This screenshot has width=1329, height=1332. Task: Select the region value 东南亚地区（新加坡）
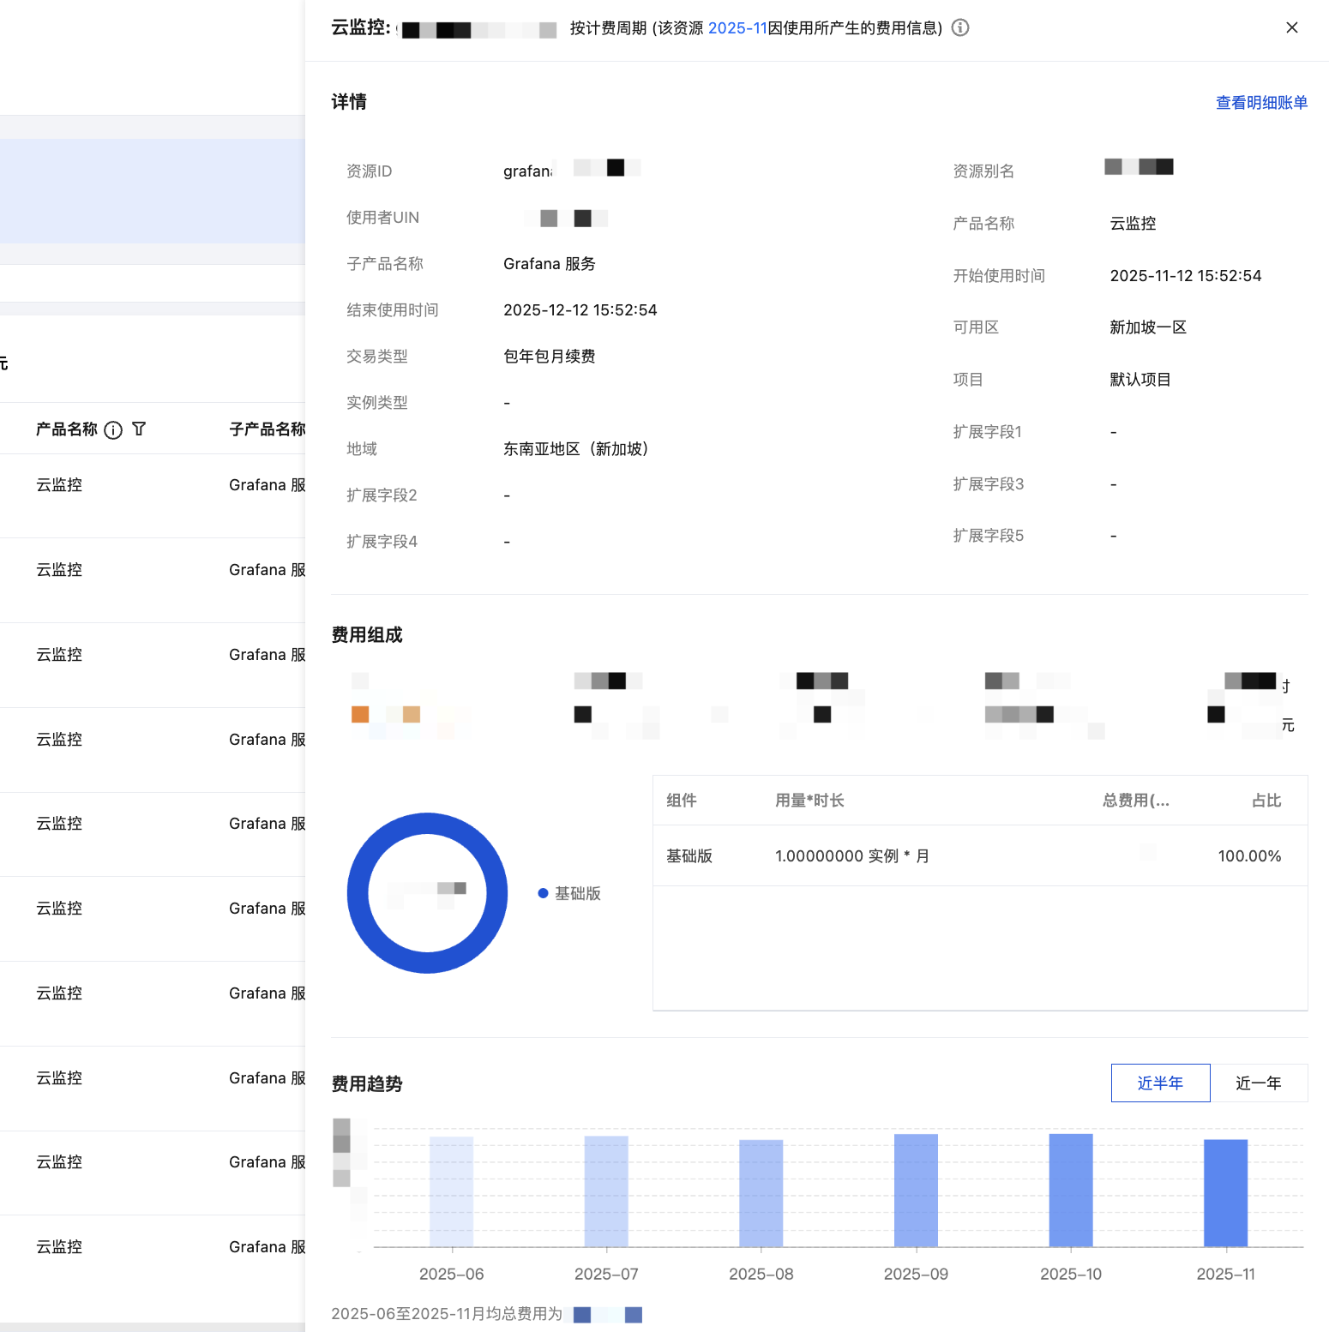pos(576,449)
